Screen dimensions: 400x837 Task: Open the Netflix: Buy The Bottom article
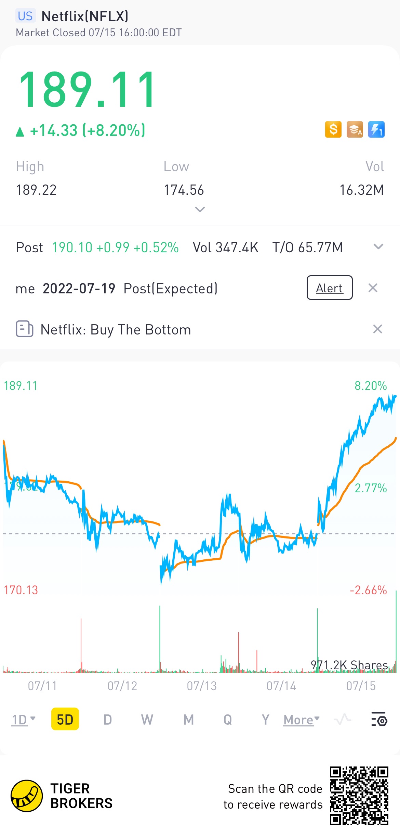tap(116, 330)
